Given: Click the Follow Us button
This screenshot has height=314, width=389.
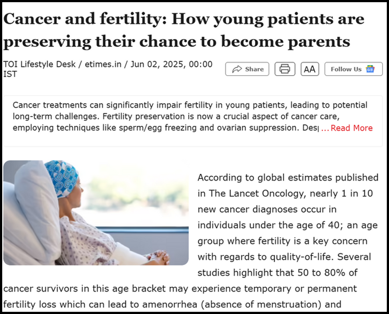Looking at the screenshot, I should (354, 69).
